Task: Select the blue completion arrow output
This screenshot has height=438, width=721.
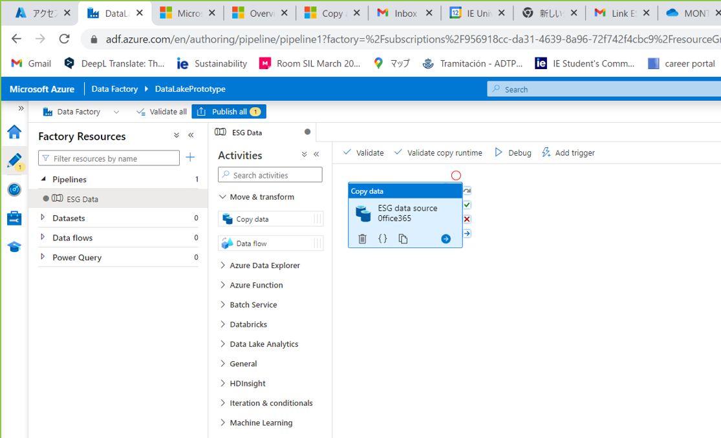Action: point(466,233)
